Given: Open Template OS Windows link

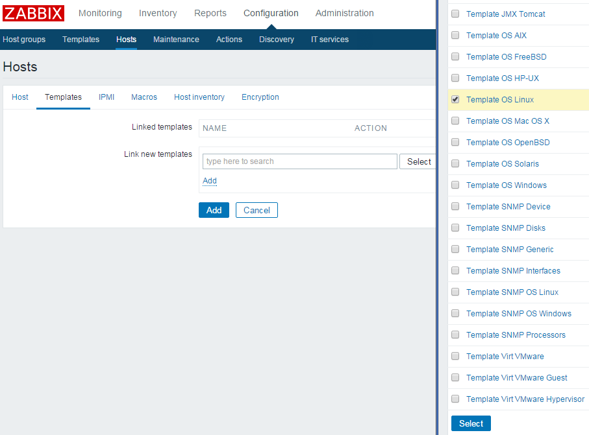Looking at the screenshot, I should pyautogui.click(x=507, y=185).
